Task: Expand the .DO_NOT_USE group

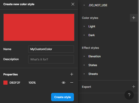Action: pyautogui.click(x=84, y=5)
